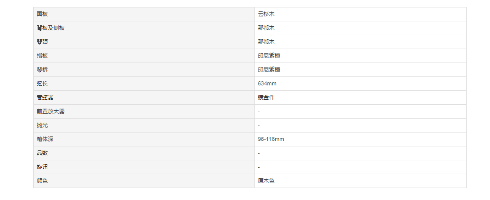Select the 634mm value

(360, 83)
